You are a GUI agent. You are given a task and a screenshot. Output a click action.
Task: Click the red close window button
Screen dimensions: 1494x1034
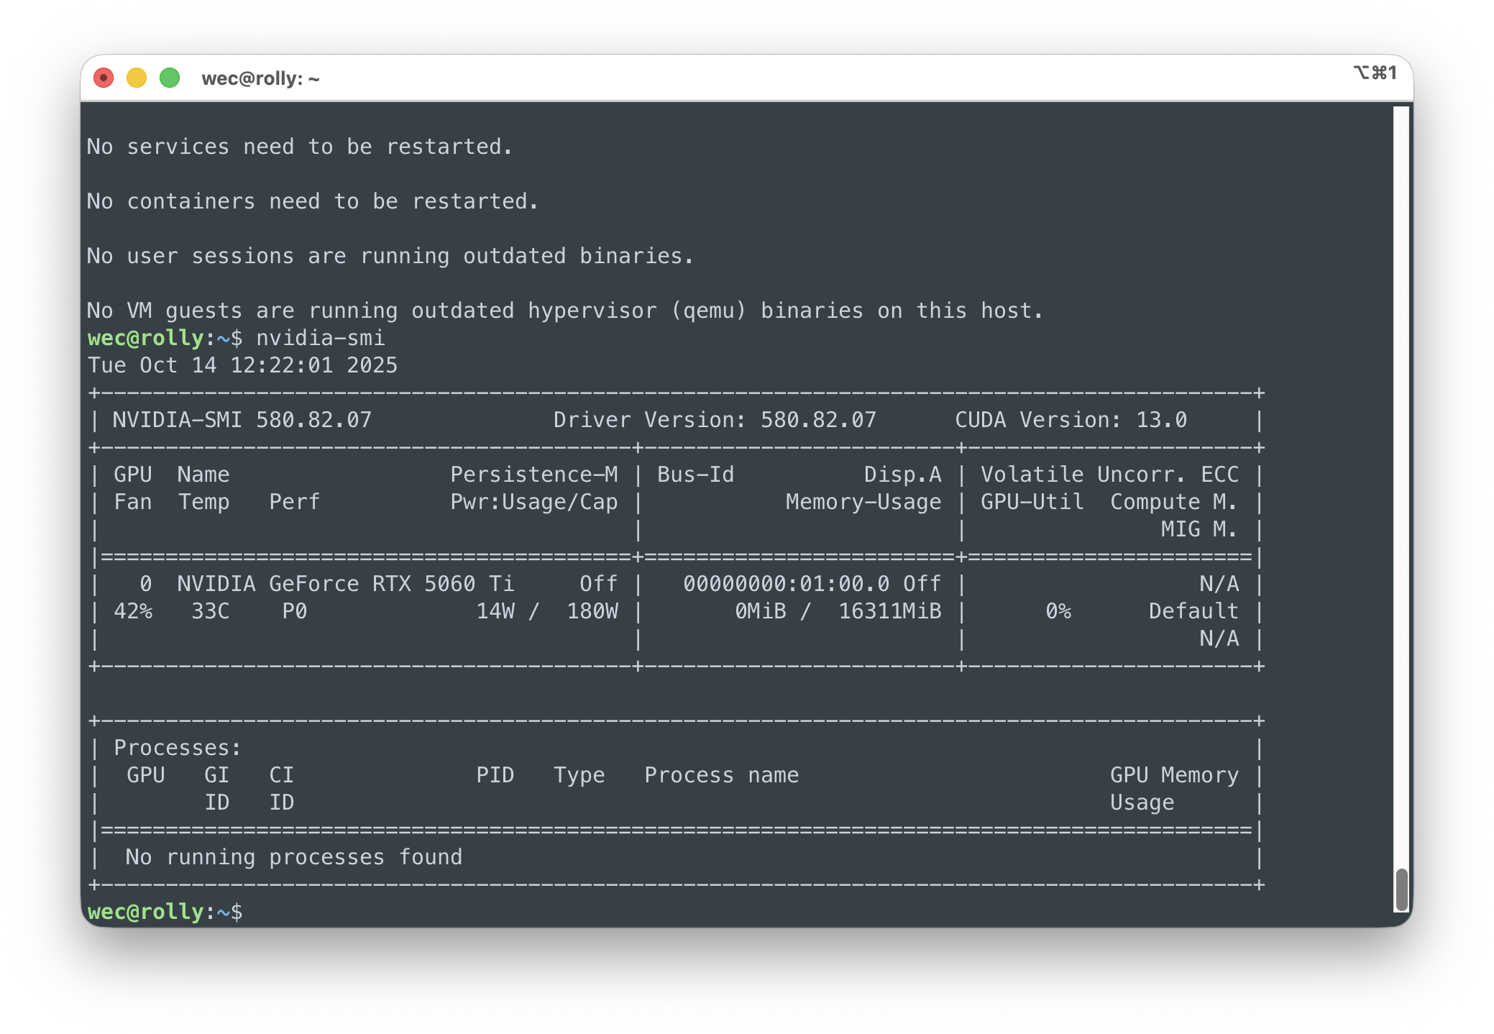point(104,78)
